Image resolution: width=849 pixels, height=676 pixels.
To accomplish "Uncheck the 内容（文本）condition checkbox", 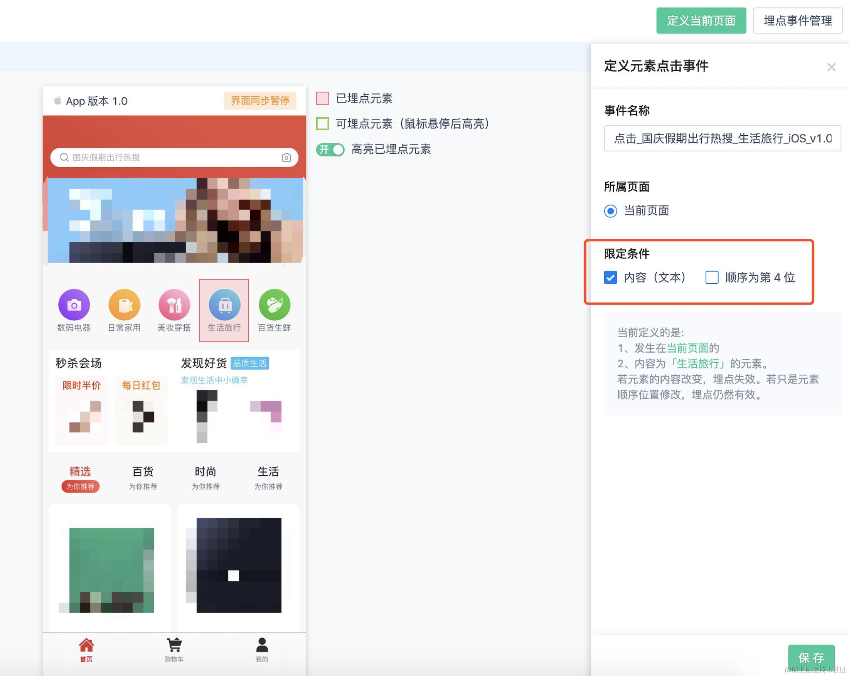I will 610,277.
